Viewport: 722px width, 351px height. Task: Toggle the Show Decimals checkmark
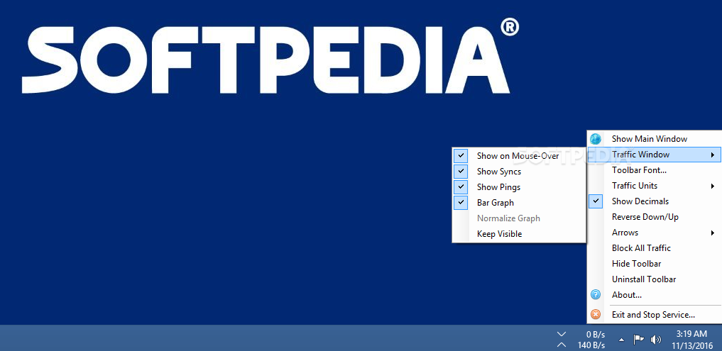click(596, 201)
